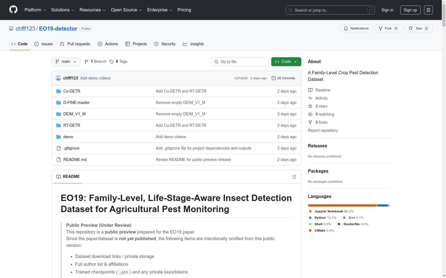The height and width of the screenshot is (278, 446).
Task: Click the Sign up button
Action: click(x=410, y=10)
